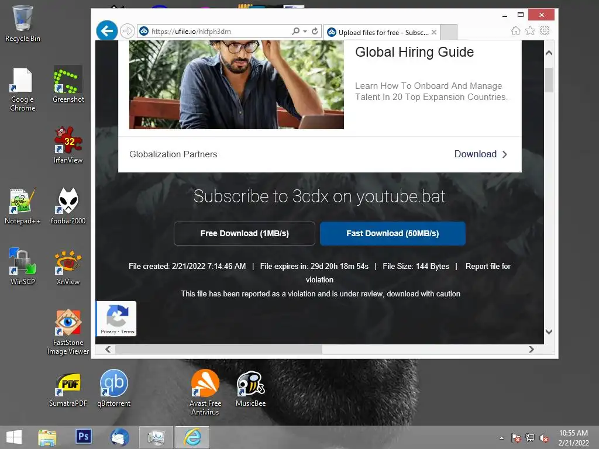The height and width of the screenshot is (449, 599).
Task: Click the network tray icon
Action: click(530, 438)
